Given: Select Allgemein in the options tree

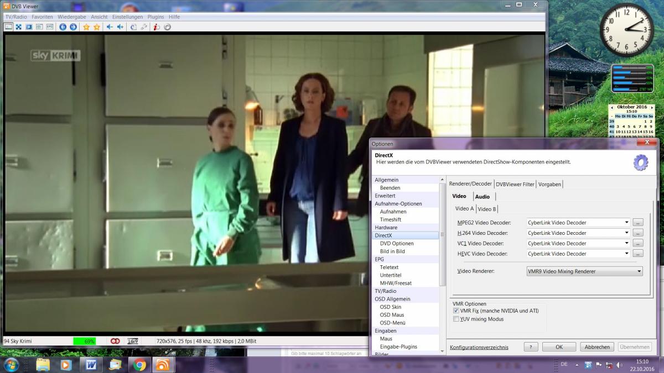Looking at the screenshot, I should tap(386, 180).
